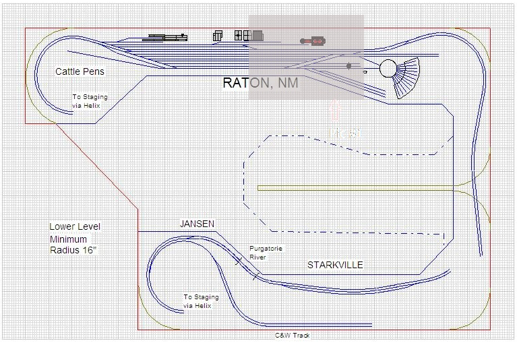The width and height of the screenshot is (517, 343).
Task: Click the lower To Staging via Helix text
Action: tap(202, 301)
